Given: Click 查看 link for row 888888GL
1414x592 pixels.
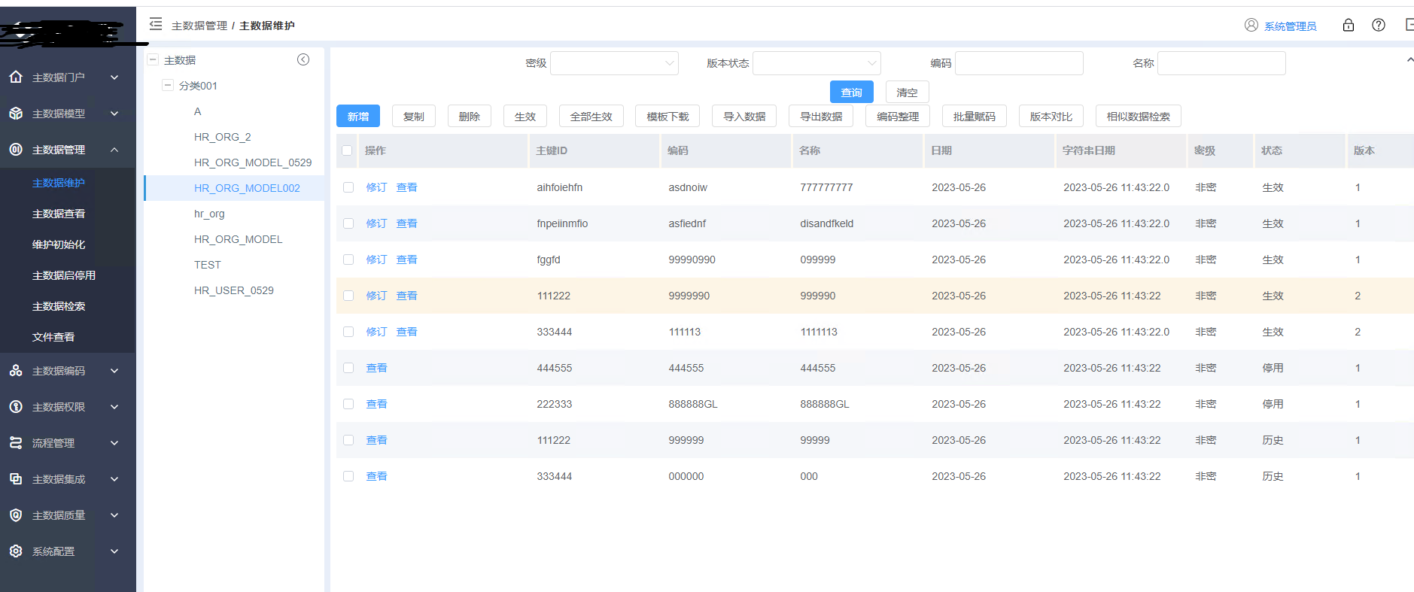Looking at the screenshot, I should click(376, 404).
